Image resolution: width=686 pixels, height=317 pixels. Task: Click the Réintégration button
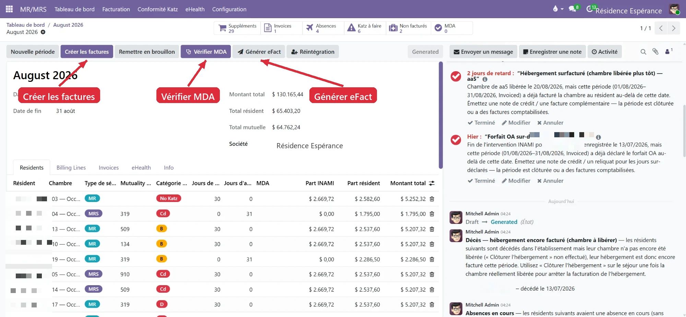point(312,52)
